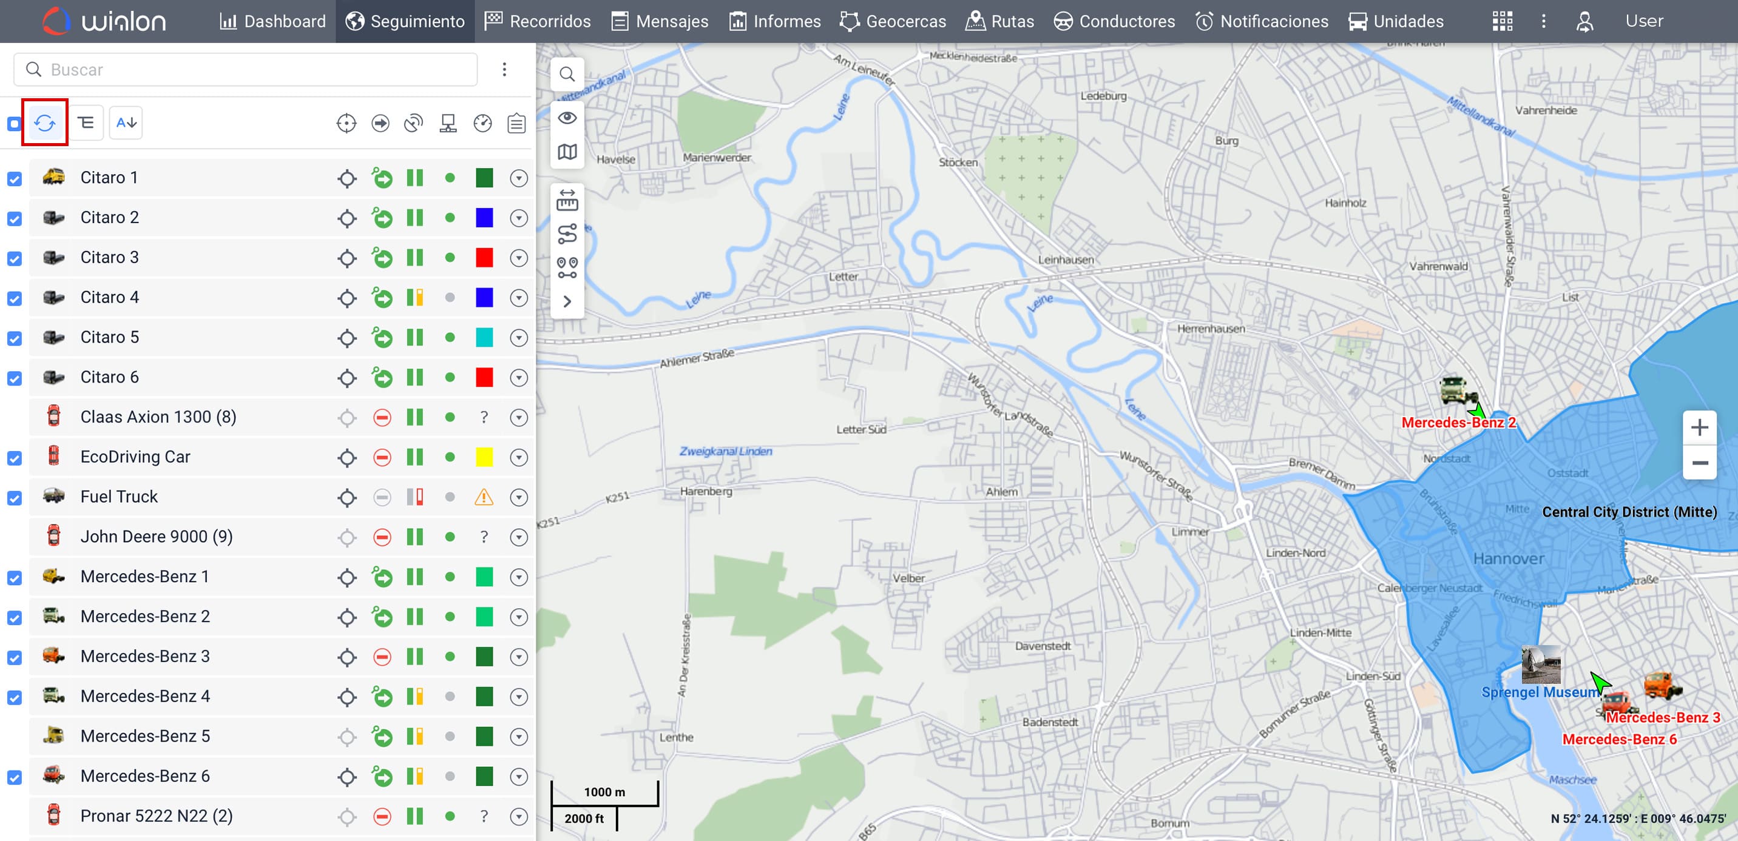Open the map search magnifier tool

[x=567, y=74]
